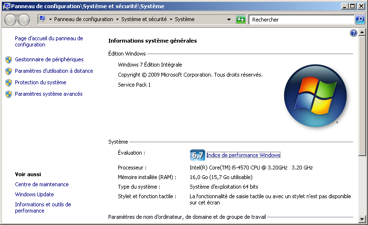
Task: Click shield icon beside Paramètres système avancés
Action: coord(9,94)
